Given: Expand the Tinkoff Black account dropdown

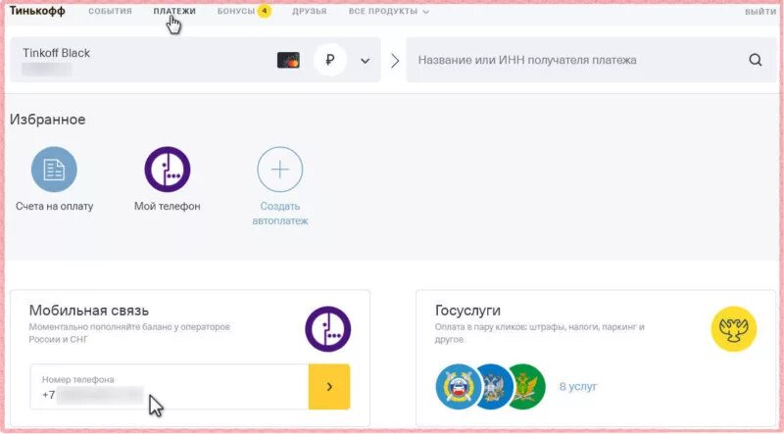Looking at the screenshot, I should tap(366, 61).
